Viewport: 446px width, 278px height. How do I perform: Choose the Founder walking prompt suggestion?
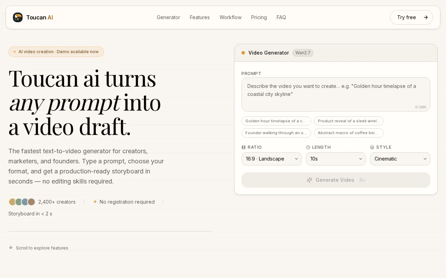pyautogui.click(x=276, y=133)
